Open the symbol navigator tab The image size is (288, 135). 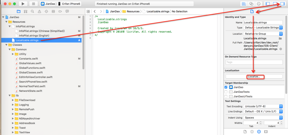point(26,11)
